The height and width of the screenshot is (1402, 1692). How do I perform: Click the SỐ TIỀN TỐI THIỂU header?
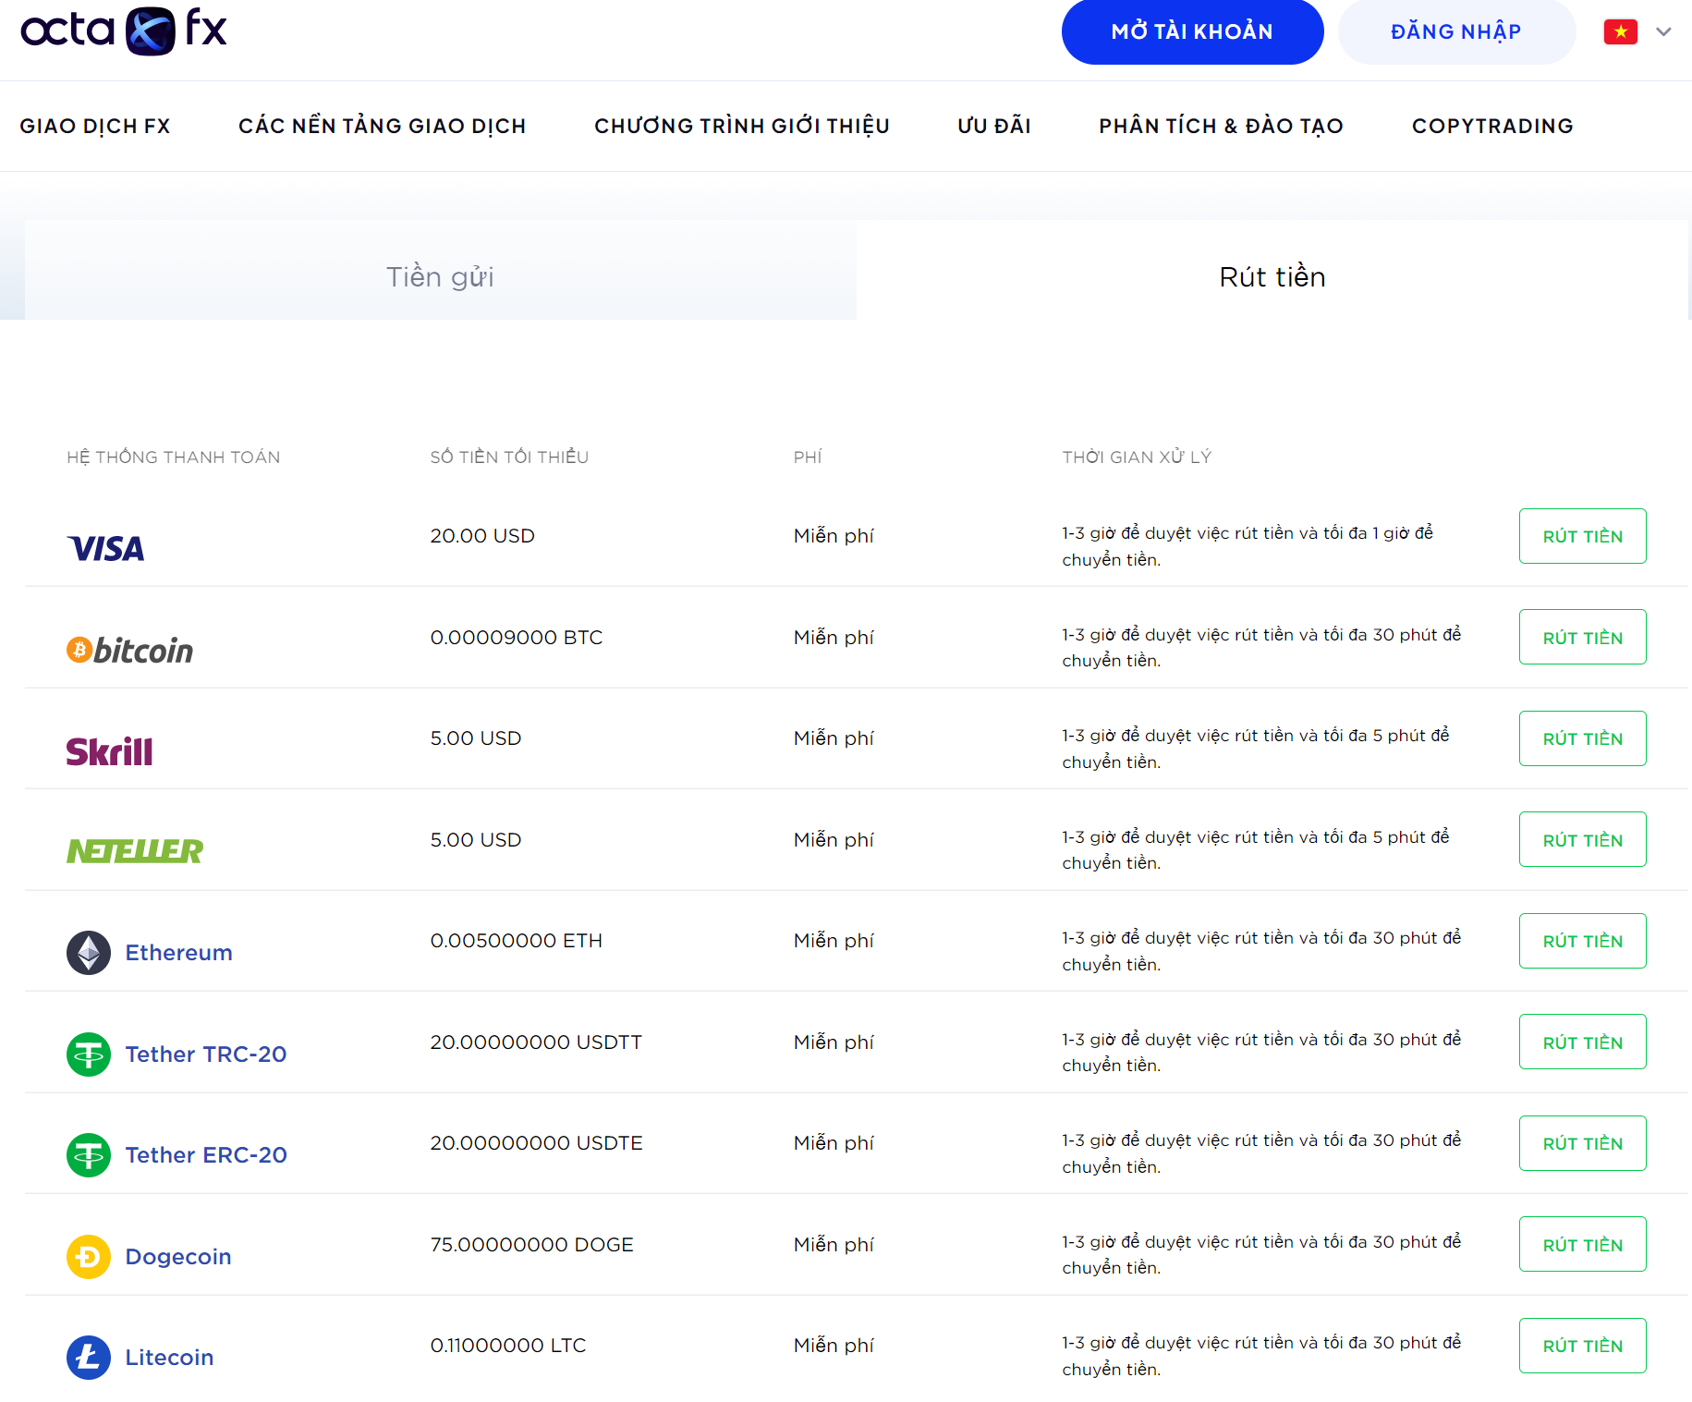pyautogui.click(x=509, y=457)
